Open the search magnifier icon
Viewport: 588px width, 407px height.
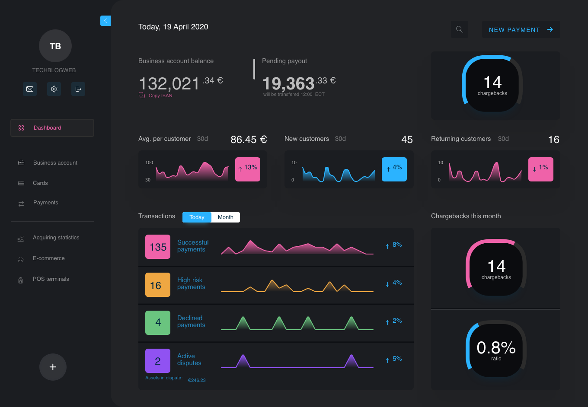click(459, 29)
